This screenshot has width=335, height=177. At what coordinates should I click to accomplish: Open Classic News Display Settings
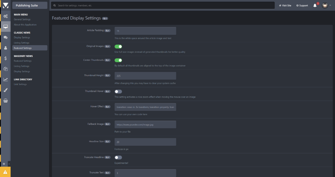point(22,37)
